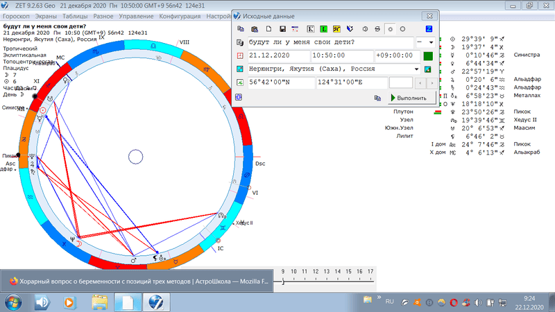This screenshot has width=555, height=312.
Task: Click the blue Z icon in dialog
Action: click(x=429, y=29)
